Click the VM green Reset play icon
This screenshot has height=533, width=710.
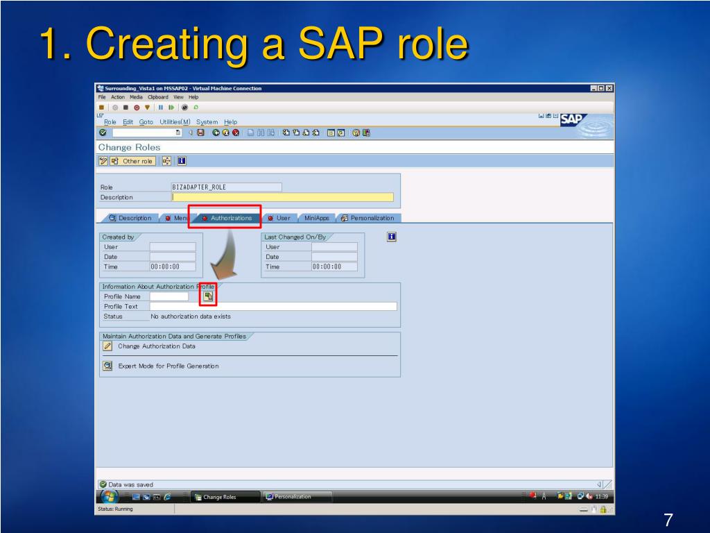point(171,108)
